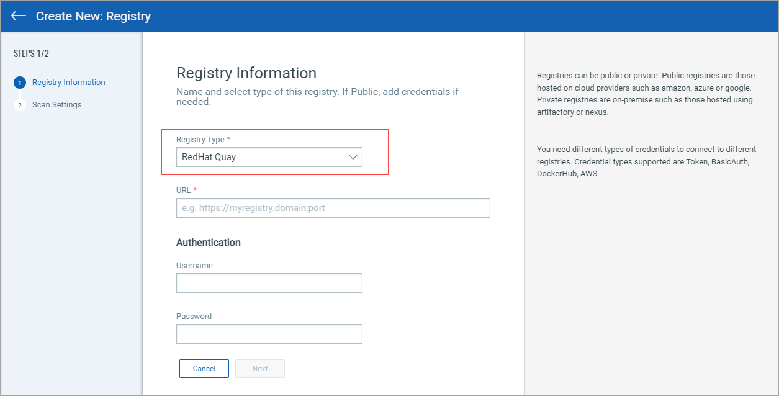Click the URL field label

click(183, 191)
